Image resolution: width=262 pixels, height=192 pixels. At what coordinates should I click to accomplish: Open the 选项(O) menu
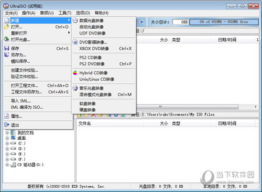[x=83, y=13]
